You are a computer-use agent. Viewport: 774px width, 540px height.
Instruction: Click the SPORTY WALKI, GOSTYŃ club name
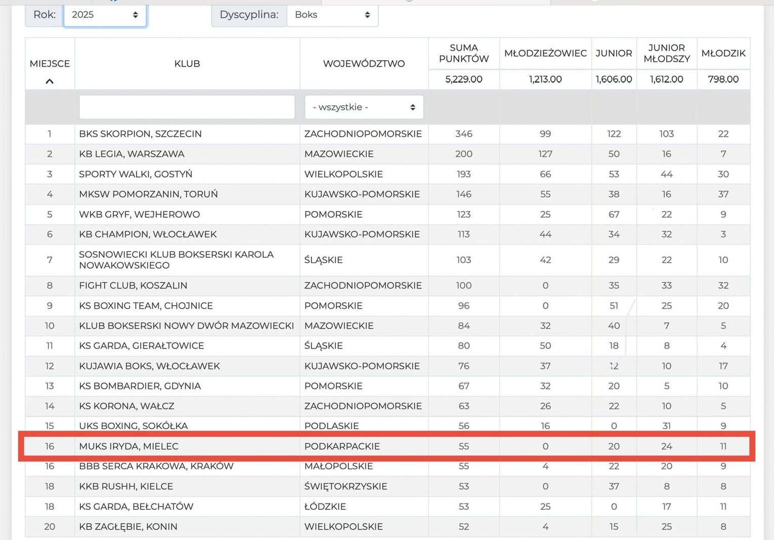point(136,174)
